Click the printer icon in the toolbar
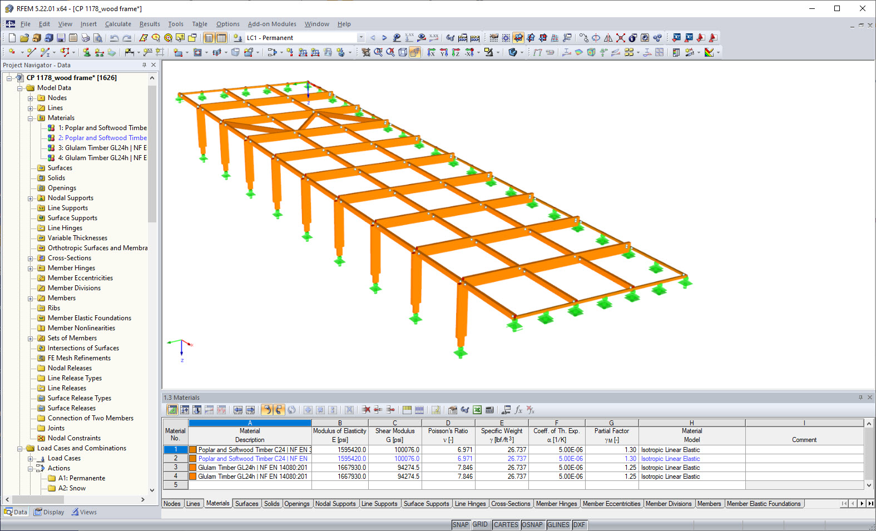The width and height of the screenshot is (876, 531). point(85,38)
